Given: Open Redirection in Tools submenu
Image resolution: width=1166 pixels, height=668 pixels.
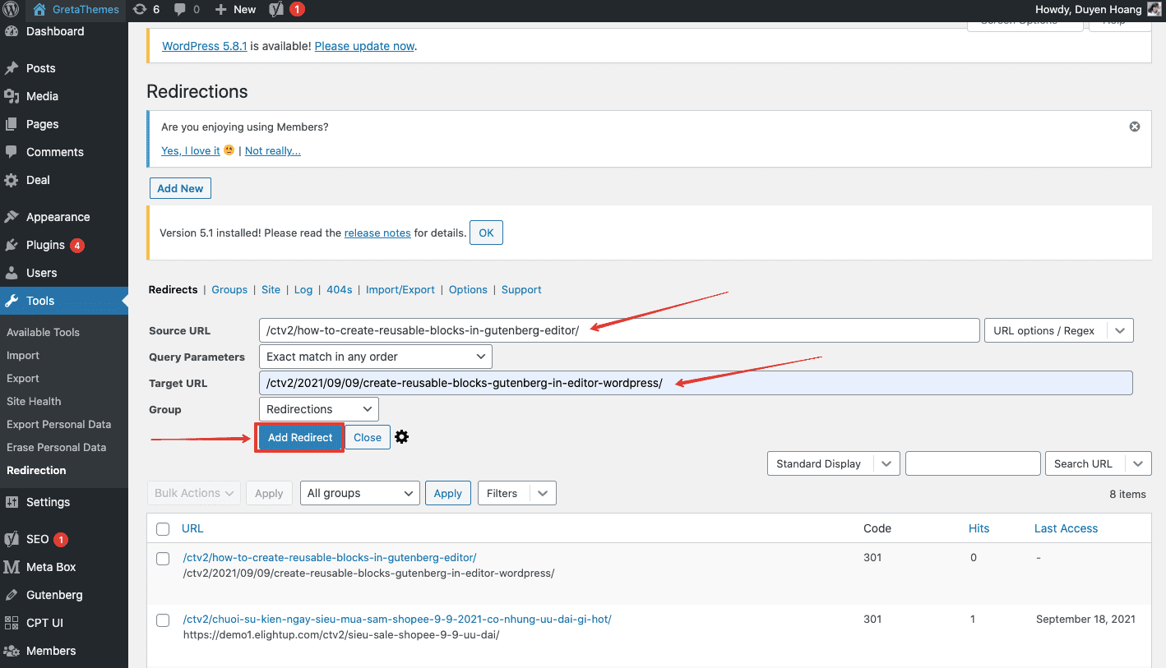Looking at the screenshot, I should pyautogui.click(x=36, y=471).
